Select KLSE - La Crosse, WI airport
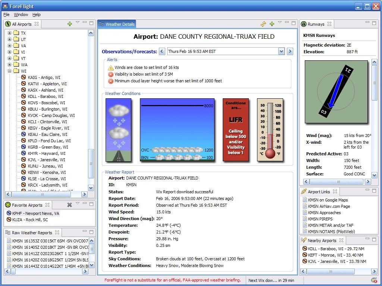382x286 pixels. click(x=47, y=178)
